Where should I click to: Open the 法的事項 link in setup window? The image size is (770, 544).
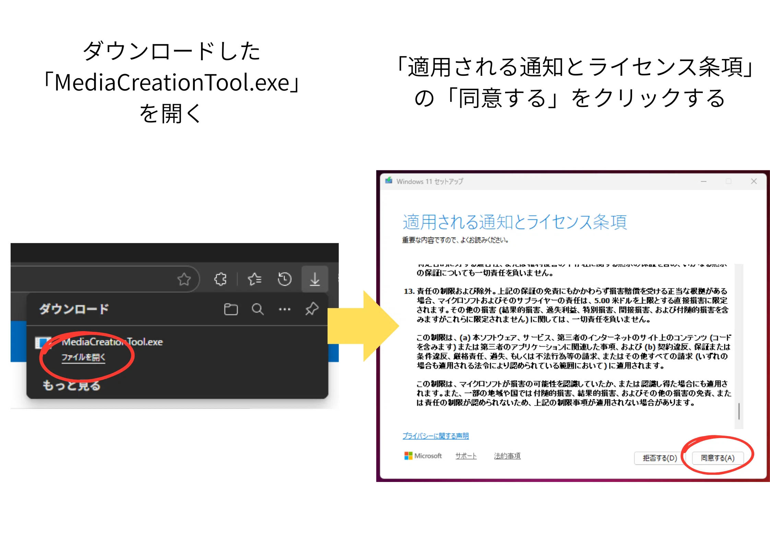pos(507,456)
